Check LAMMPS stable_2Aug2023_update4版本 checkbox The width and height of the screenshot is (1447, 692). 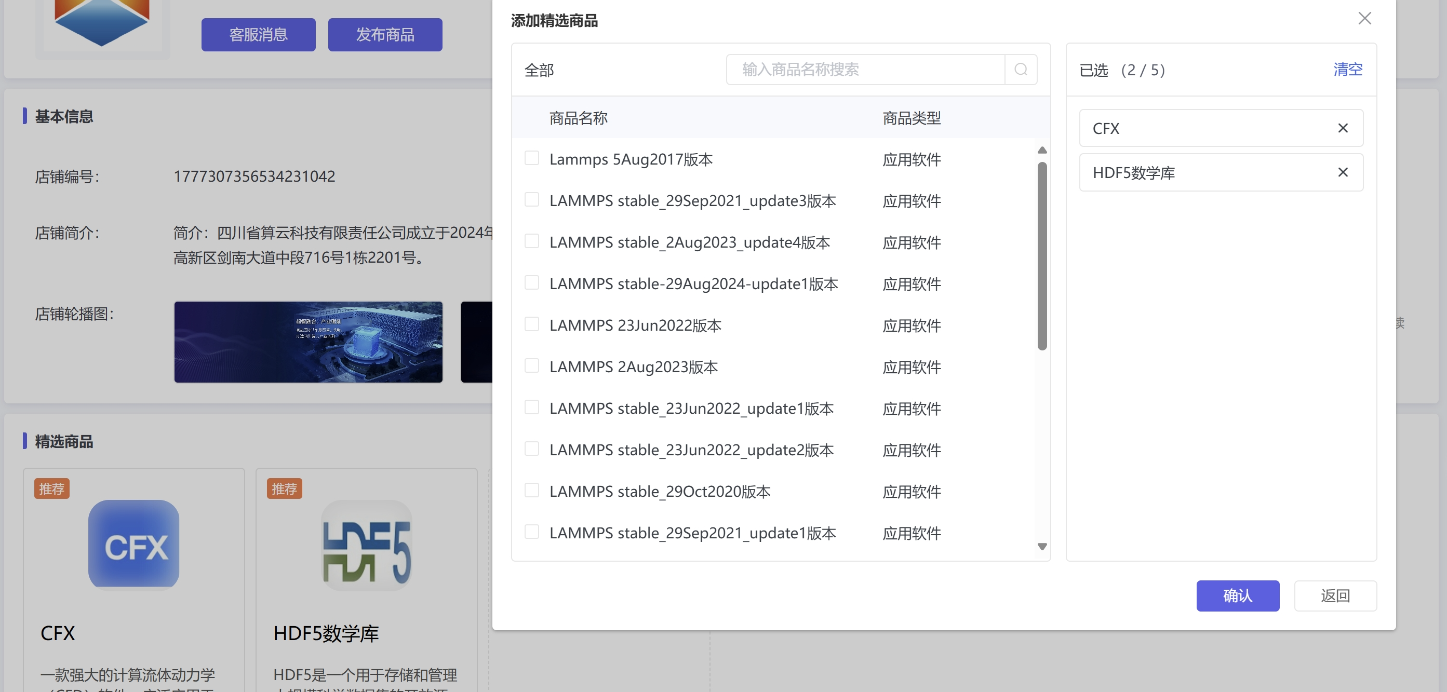point(531,241)
